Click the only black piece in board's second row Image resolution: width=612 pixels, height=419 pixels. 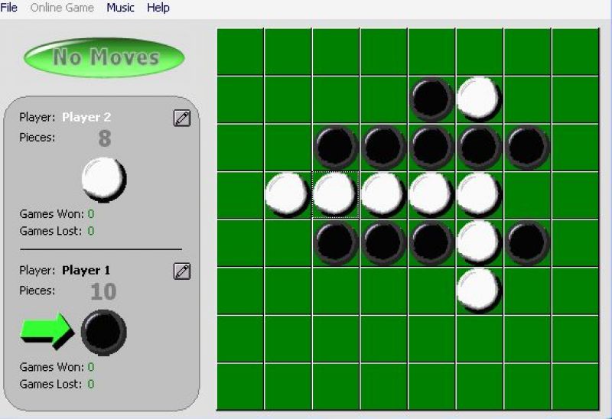(431, 99)
